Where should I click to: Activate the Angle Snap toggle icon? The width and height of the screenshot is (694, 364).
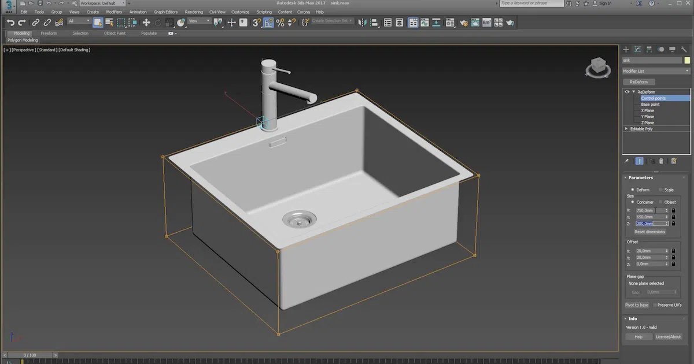click(x=268, y=23)
